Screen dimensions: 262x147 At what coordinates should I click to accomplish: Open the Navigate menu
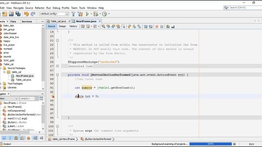point(18,8)
